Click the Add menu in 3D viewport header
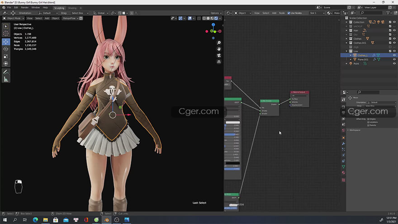The width and height of the screenshot is (398, 224). pos(47,18)
